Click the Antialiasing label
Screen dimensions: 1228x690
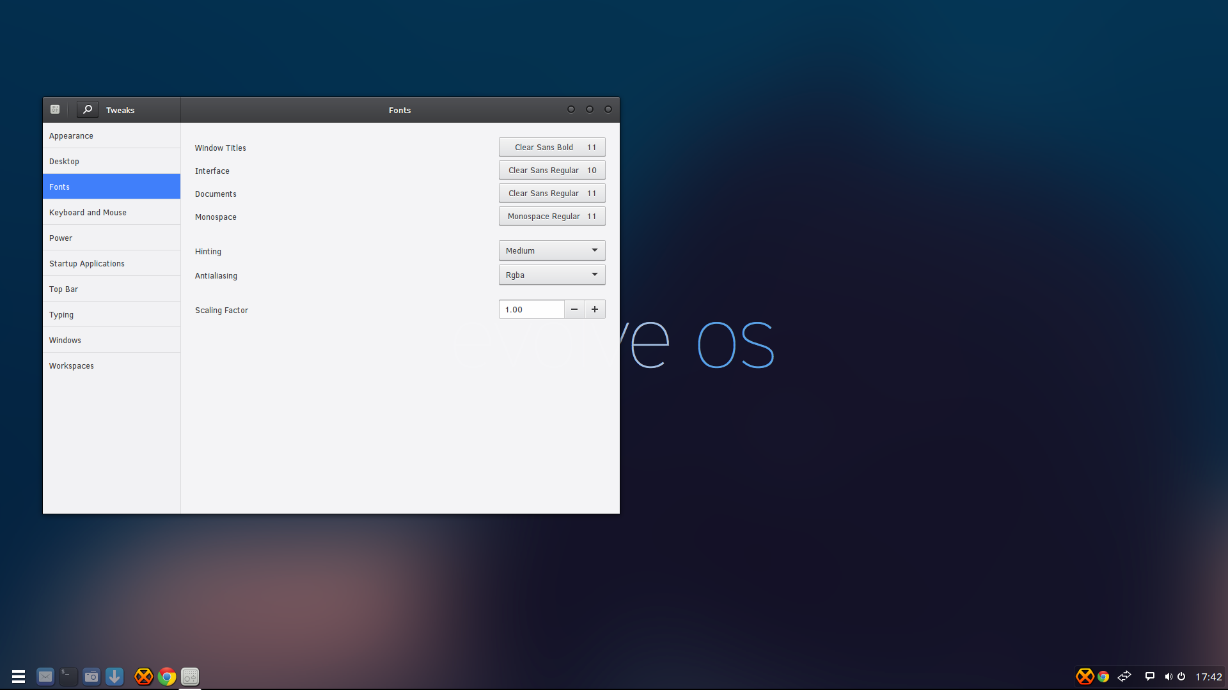[216, 275]
